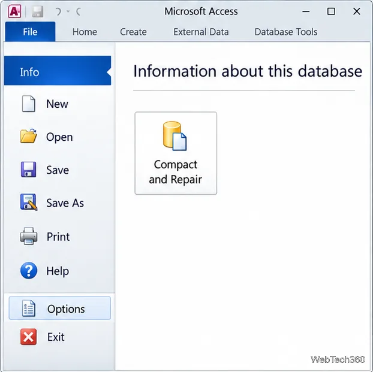Select Info in the backstage menu
Image resolution: width=373 pixels, height=372 pixels.
[58, 71]
